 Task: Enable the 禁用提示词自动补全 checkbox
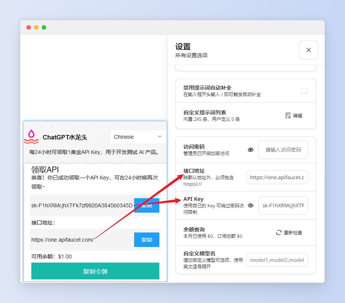click(304, 91)
